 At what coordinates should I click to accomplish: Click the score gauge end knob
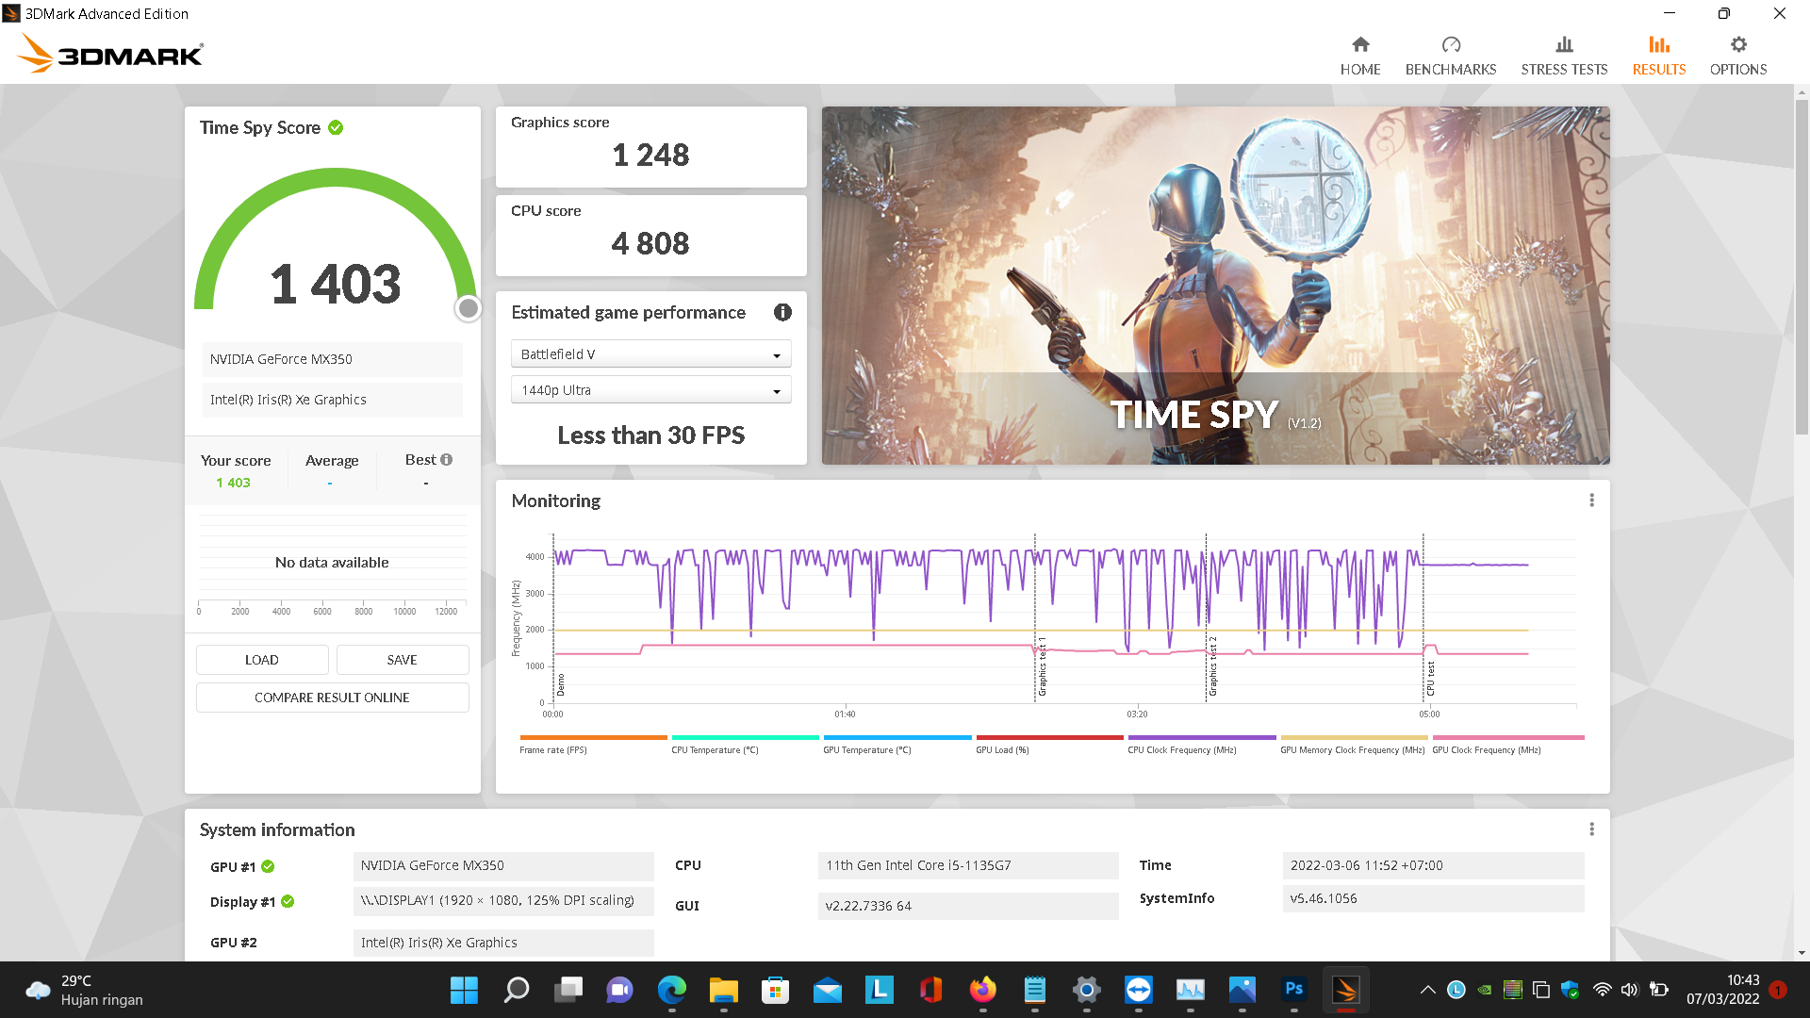tap(468, 308)
